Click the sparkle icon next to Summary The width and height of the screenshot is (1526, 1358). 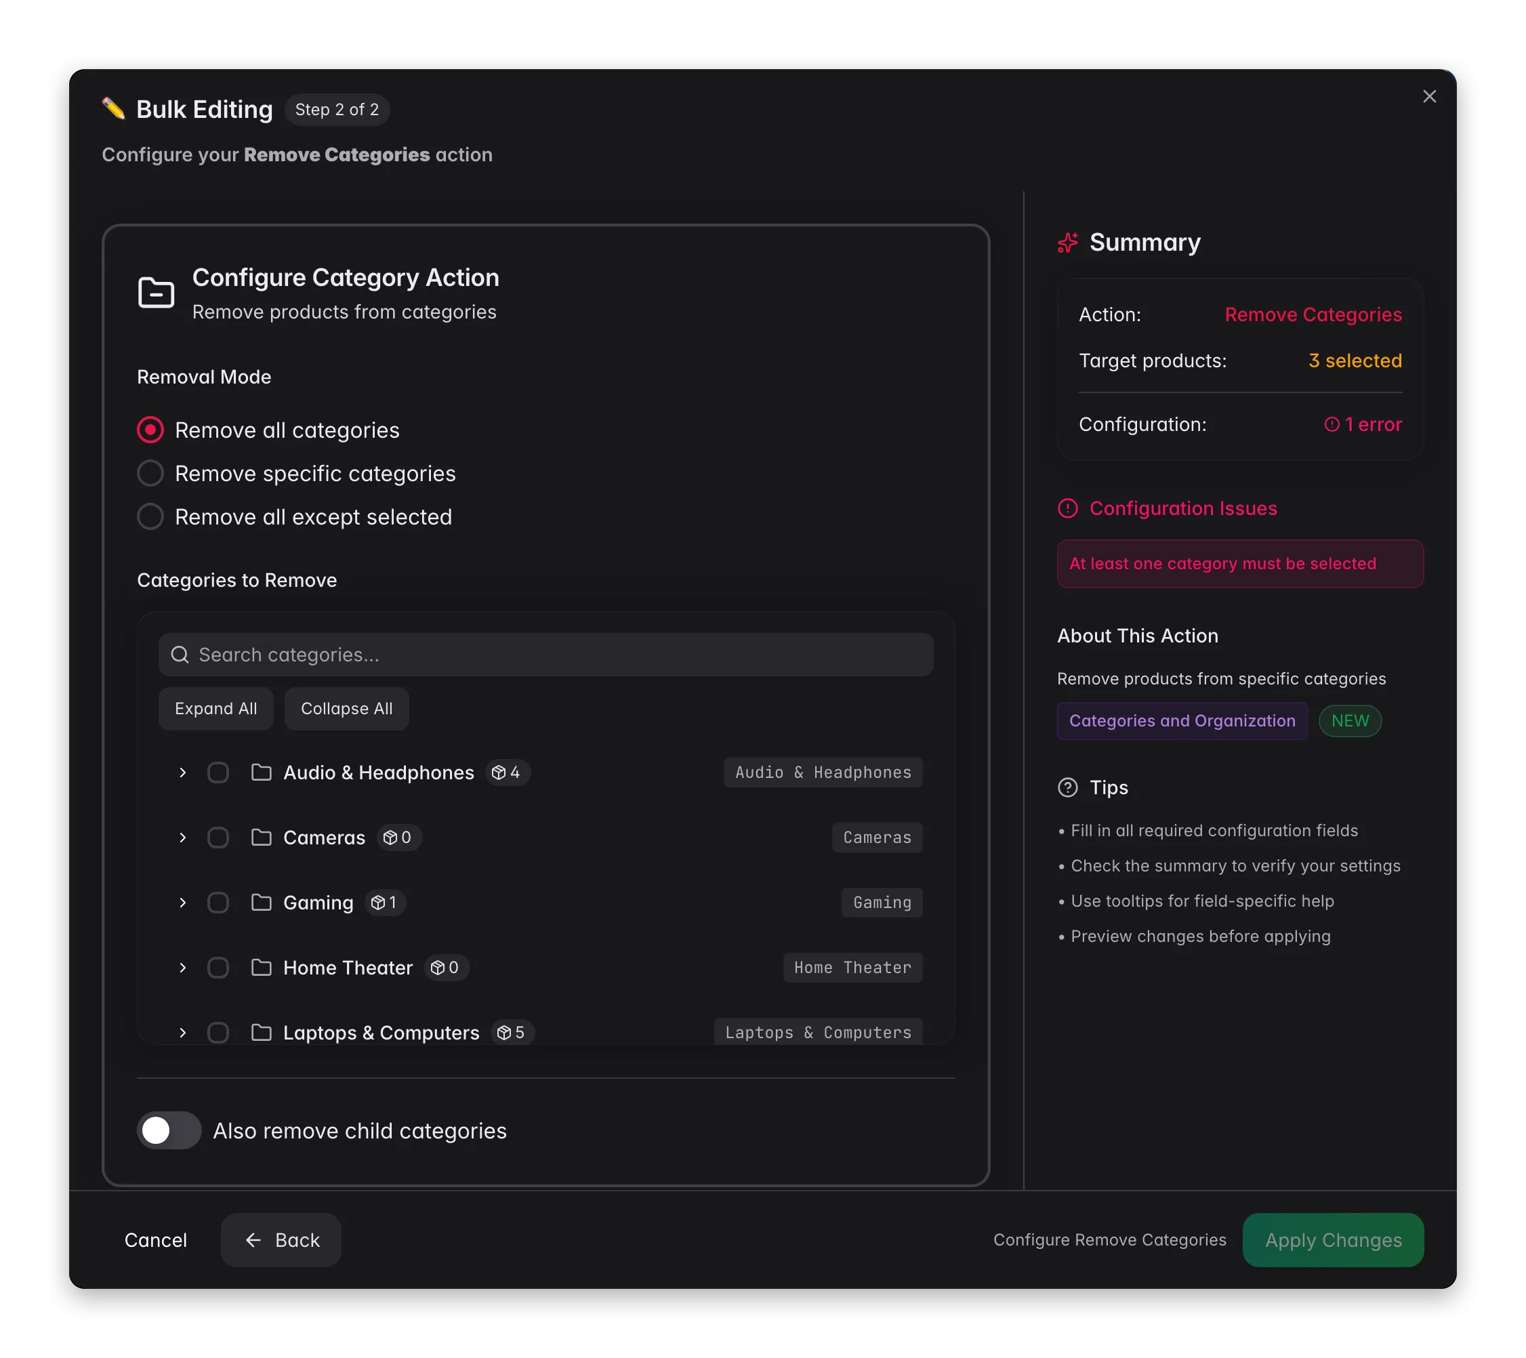pos(1068,243)
